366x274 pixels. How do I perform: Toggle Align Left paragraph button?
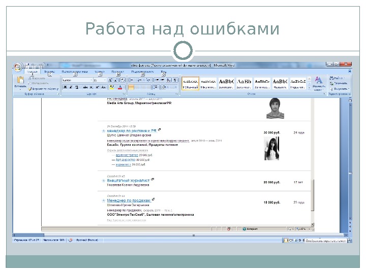[131, 87]
